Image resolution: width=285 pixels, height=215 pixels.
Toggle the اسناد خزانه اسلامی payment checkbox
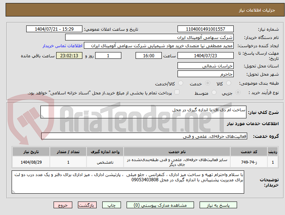point(177,92)
